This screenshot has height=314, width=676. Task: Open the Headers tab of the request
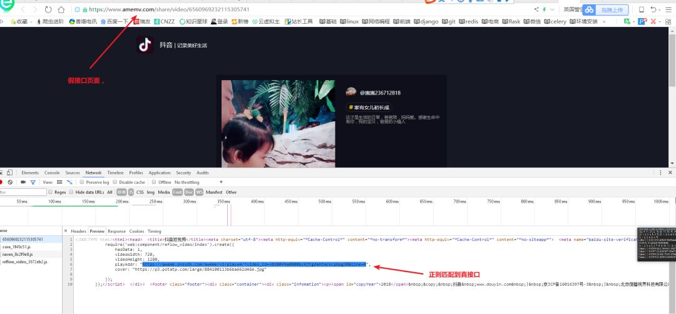78,231
